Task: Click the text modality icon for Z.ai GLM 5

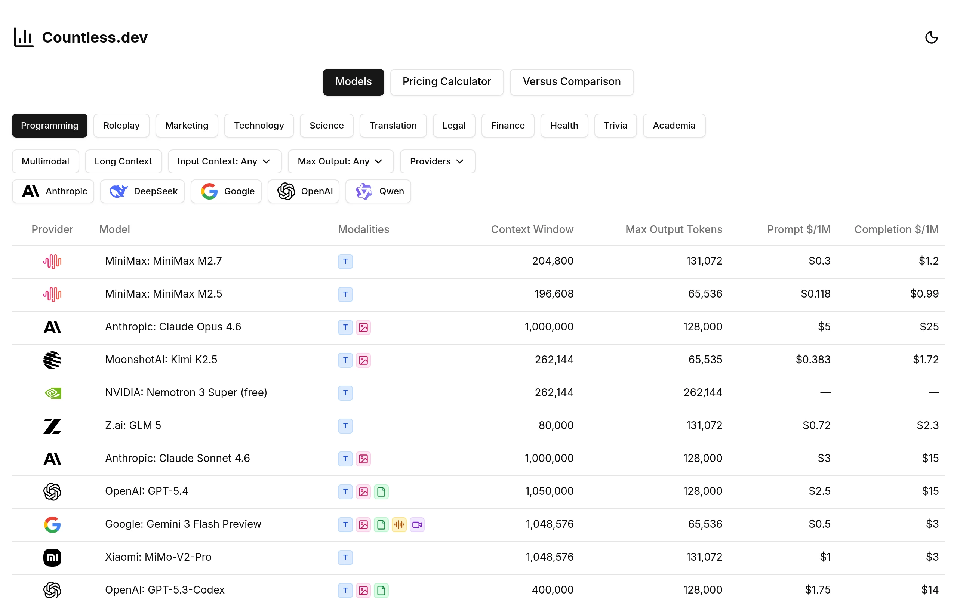Action: [x=345, y=426]
